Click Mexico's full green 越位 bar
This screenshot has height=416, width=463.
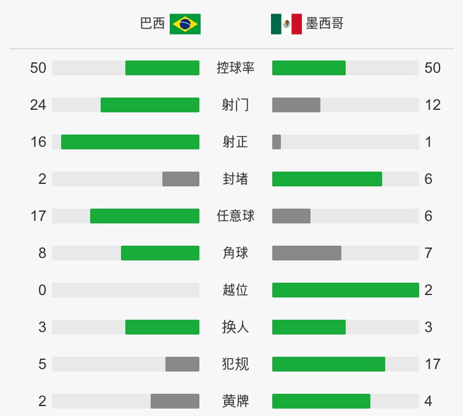[346, 290]
